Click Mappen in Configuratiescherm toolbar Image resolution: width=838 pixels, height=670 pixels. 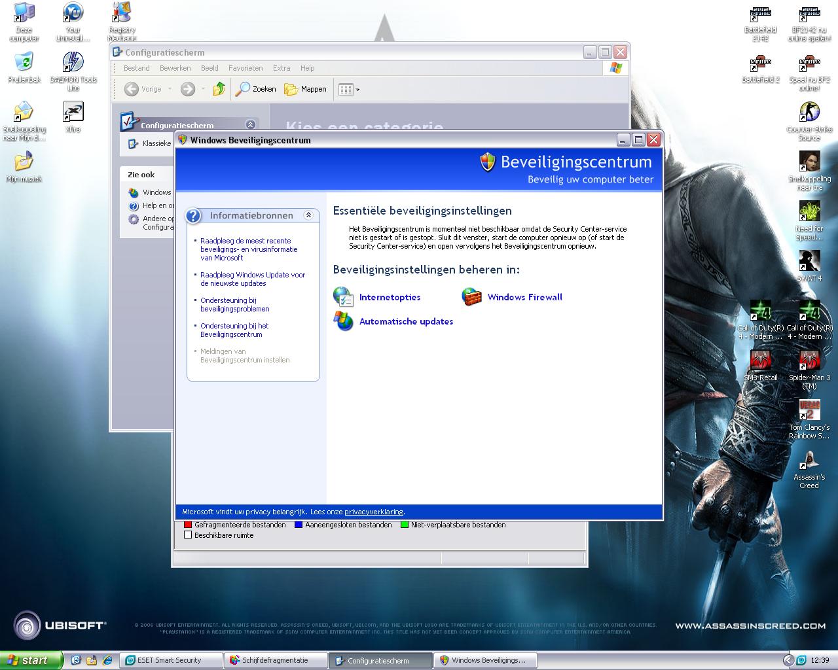[x=305, y=89]
